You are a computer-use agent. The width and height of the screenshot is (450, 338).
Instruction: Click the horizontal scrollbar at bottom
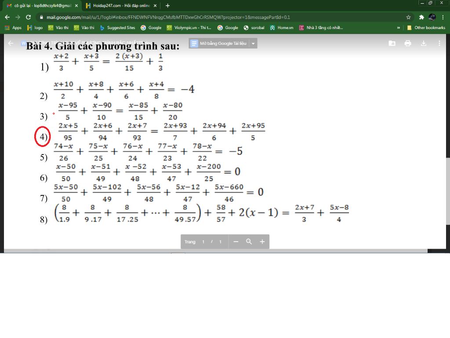coord(216,251)
